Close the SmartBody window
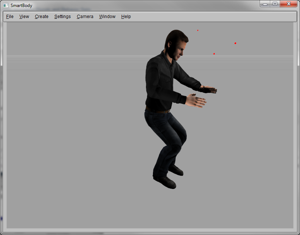 click(289, 4)
